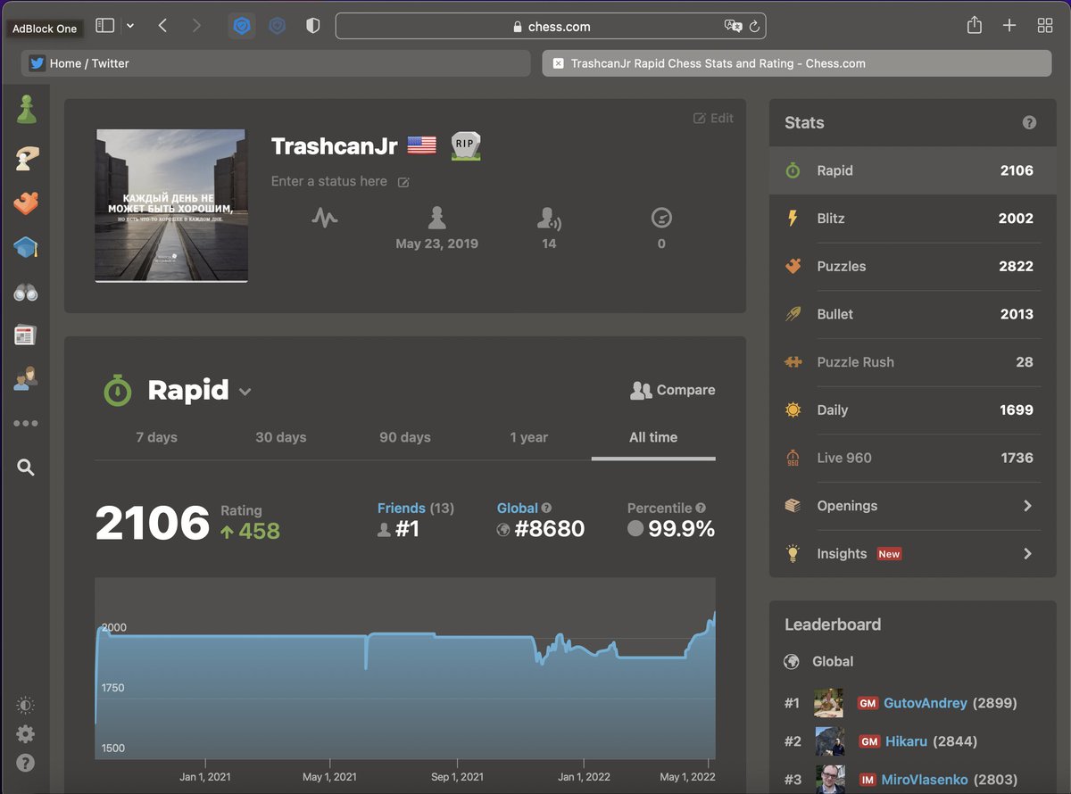Toggle the Safari sidebar button

tap(105, 26)
